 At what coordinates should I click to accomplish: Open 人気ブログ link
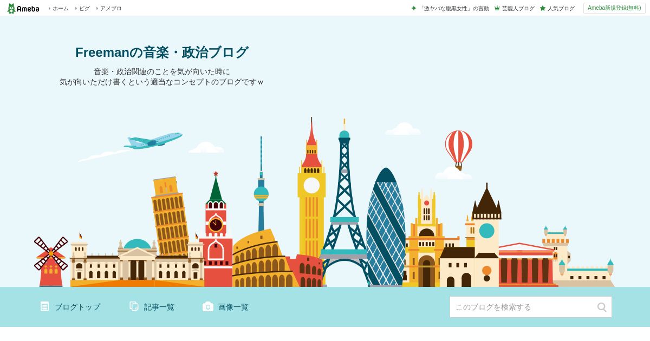pyautogui.click(x=561, y=8)
